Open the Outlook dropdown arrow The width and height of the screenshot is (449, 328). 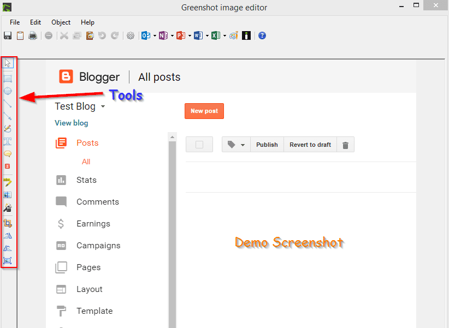[x=155, y=36]
